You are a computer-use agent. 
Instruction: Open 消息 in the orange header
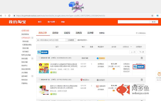63,22
